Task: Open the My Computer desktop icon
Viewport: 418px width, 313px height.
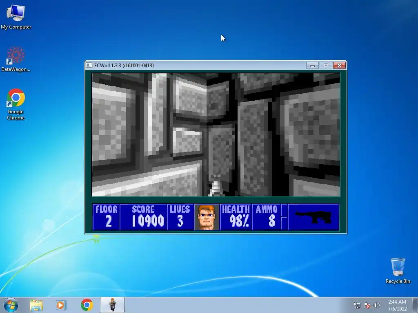Action: point(16,16)
